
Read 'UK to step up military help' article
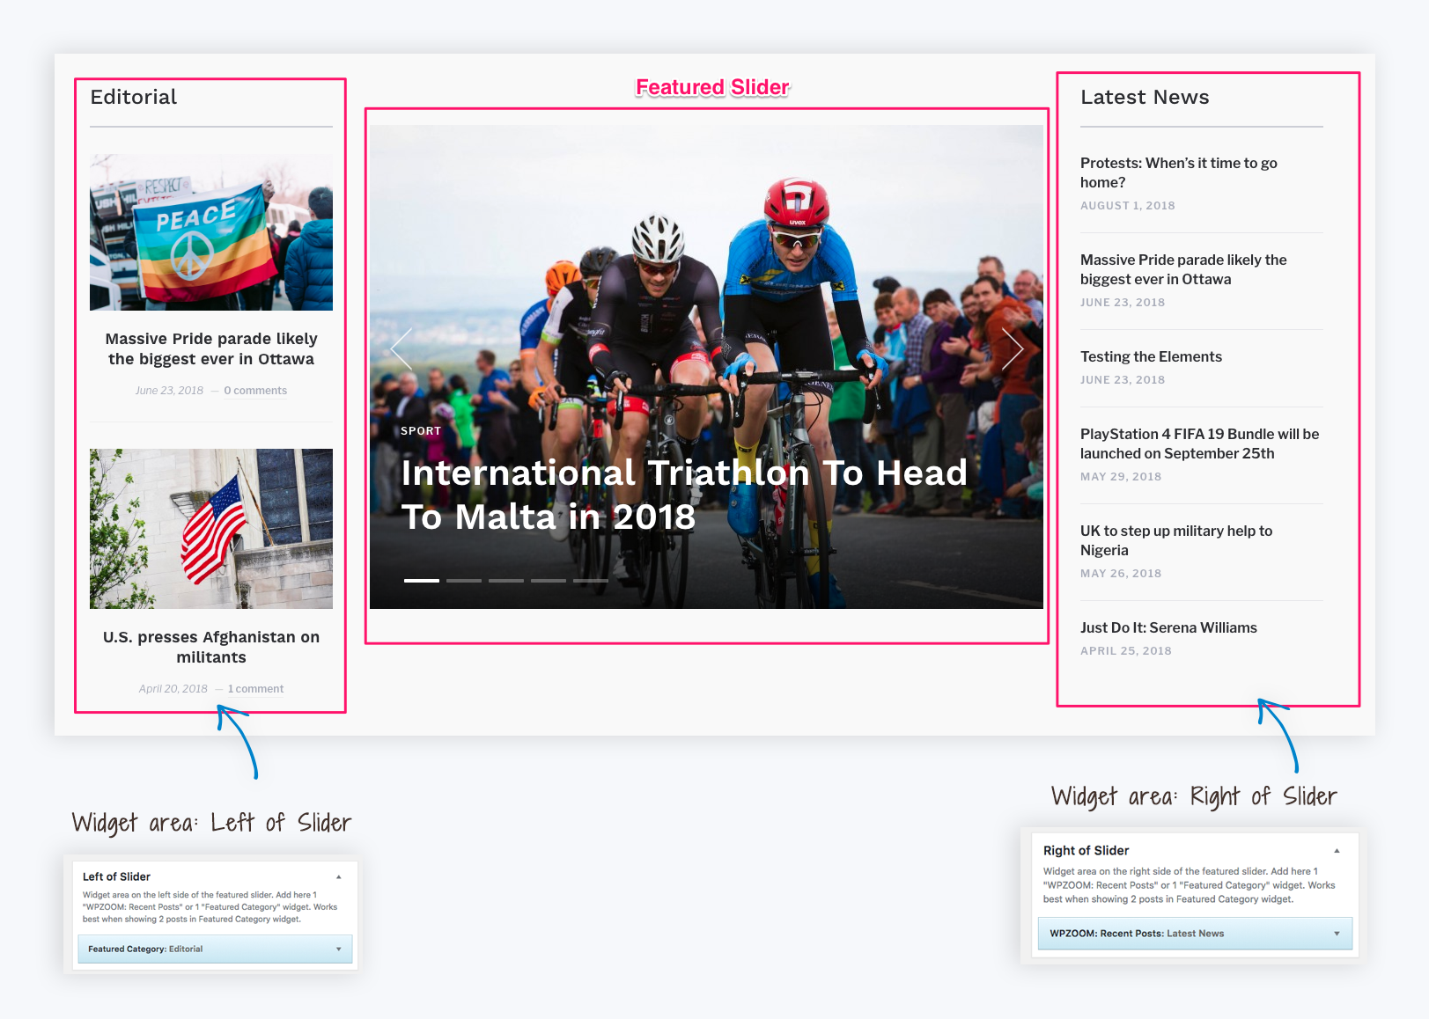coord(1175,540)
